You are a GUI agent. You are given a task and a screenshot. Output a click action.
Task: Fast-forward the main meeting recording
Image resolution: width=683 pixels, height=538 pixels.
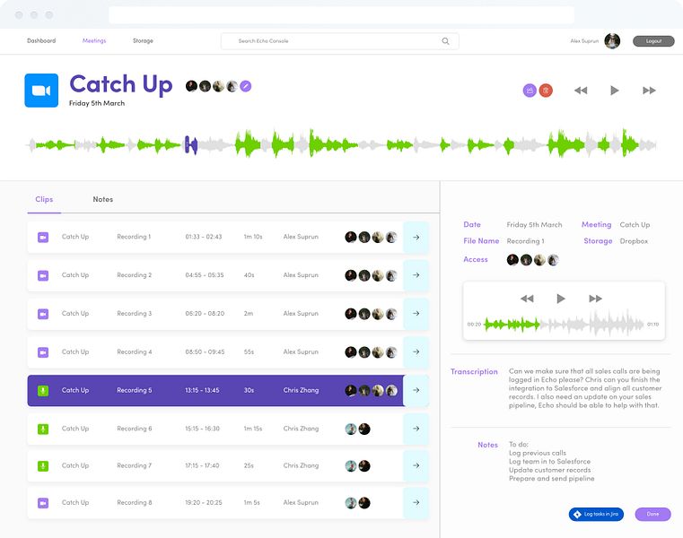tap(649, 90)
